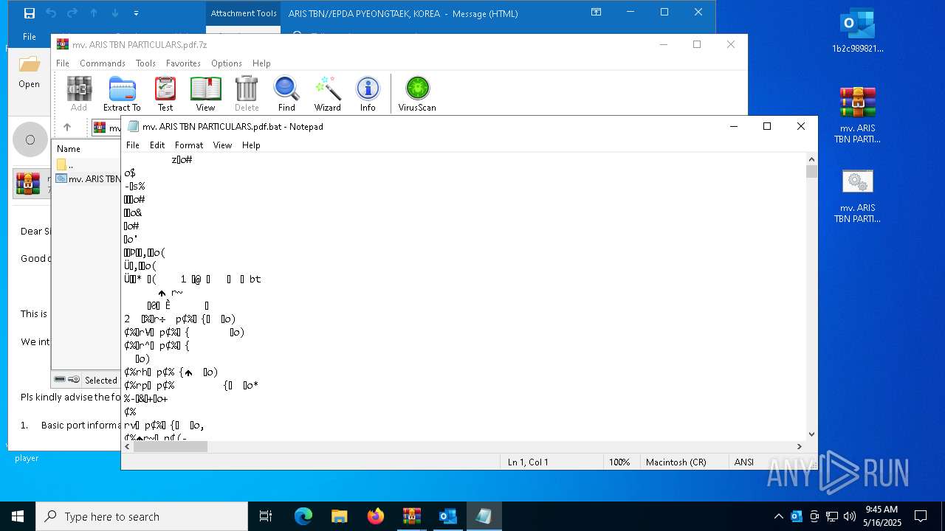Open File Explorer from taskbar

coord(340,516)
